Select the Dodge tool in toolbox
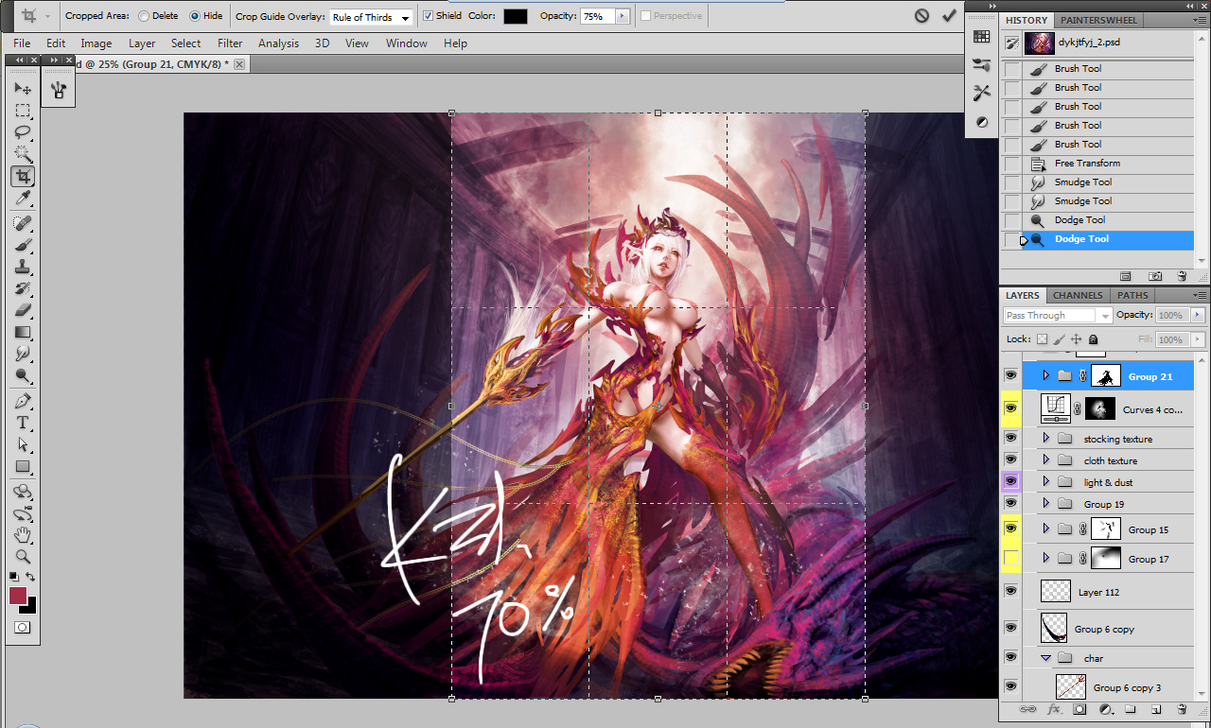 (23, 375)
